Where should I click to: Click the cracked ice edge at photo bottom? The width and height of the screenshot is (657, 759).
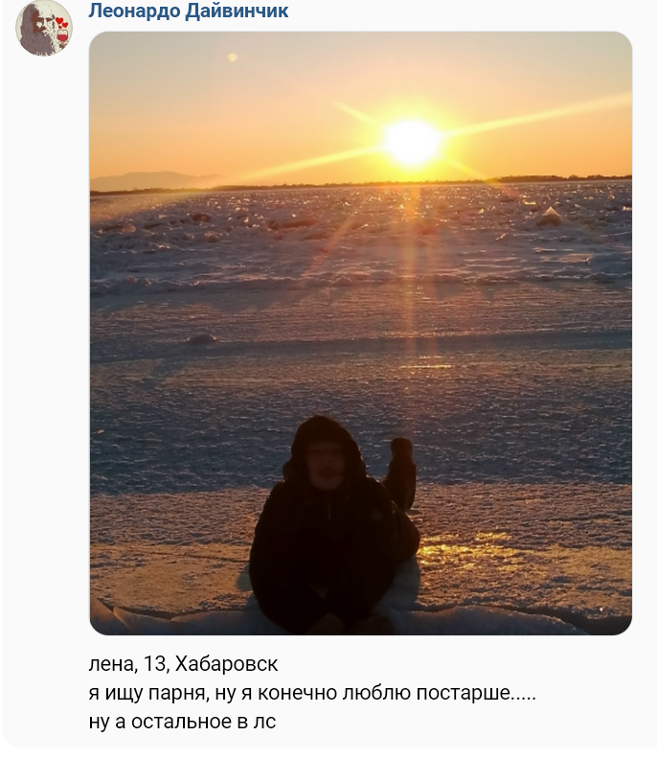click(360, 614)
